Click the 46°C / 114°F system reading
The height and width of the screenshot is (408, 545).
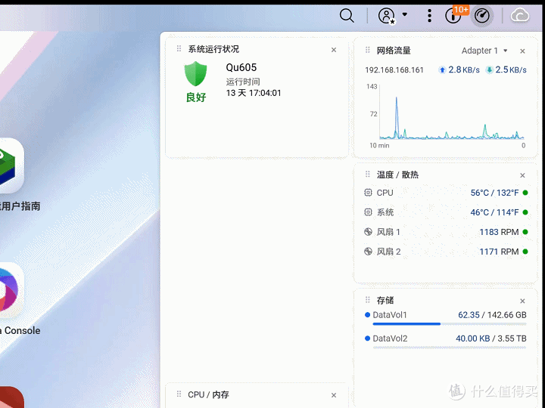coord(494,212)
